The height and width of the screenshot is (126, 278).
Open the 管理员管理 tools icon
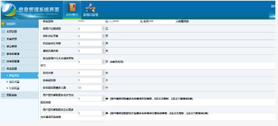90,8
